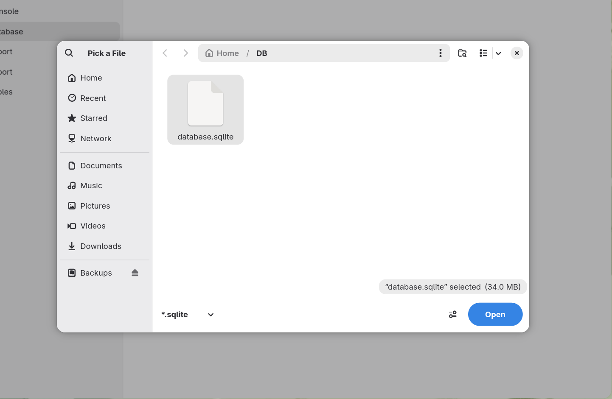The height and width of the screenshot is (399, 612).
Task: Eject the Backups volume
Action: tap(135, 273)
